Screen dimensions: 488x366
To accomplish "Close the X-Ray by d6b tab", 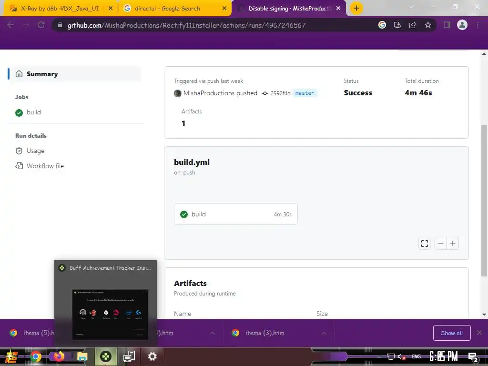I will [111, 9].
